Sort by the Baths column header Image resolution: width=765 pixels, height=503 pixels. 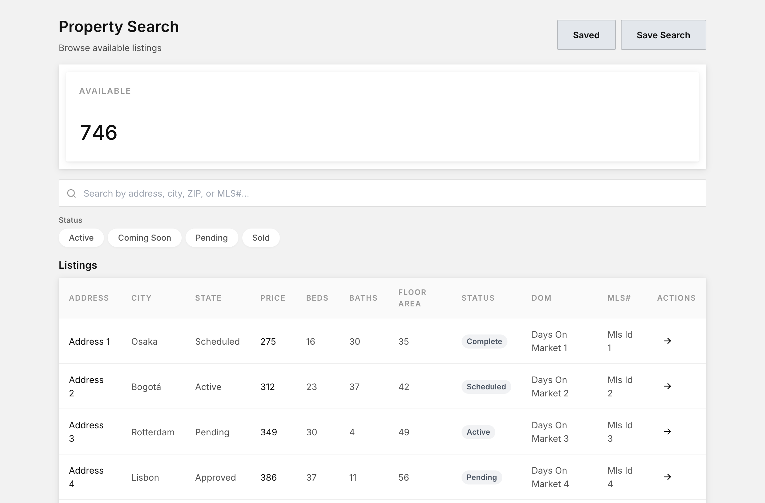click(364, 298)
